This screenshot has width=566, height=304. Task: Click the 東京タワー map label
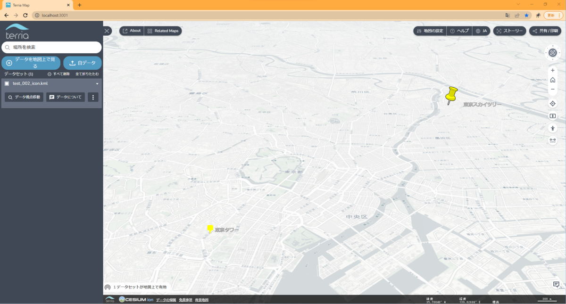tap(227, 230)
